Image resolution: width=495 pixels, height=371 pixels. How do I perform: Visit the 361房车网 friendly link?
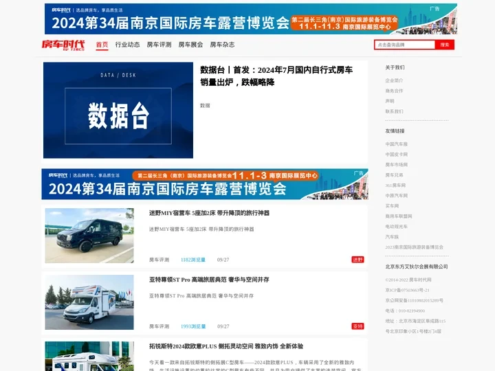(x=395, y=185)
